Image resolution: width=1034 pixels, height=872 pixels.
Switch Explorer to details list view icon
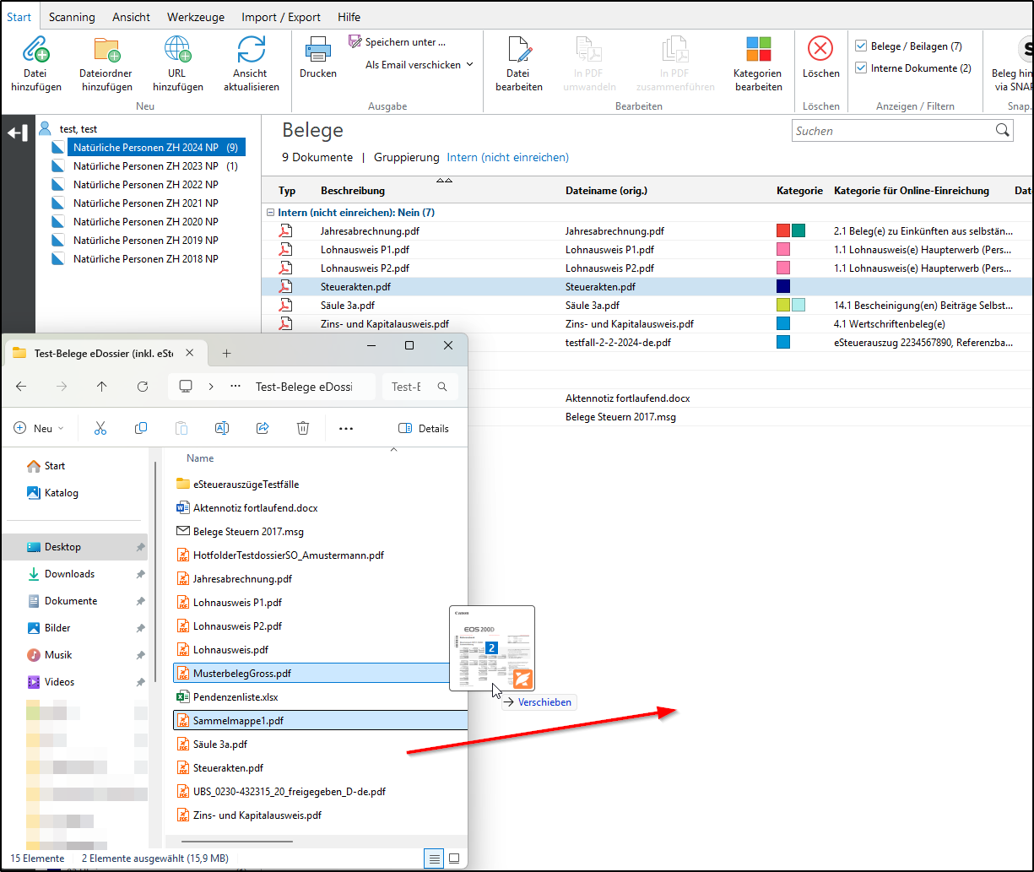pyautogui.click(x=434, y=858)
